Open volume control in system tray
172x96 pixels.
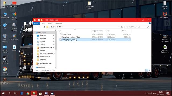click(x=151, y=93)
